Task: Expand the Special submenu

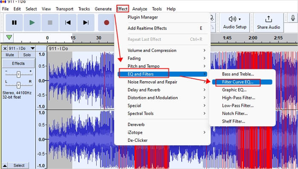Action: [x=162, y=106]
